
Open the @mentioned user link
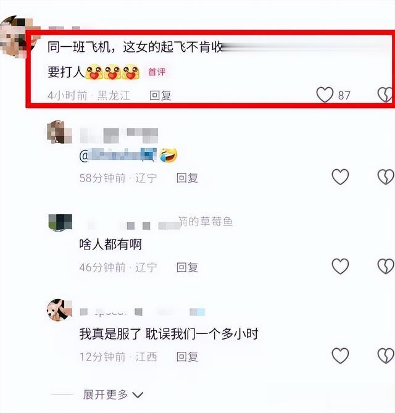(x=118, y=155)
